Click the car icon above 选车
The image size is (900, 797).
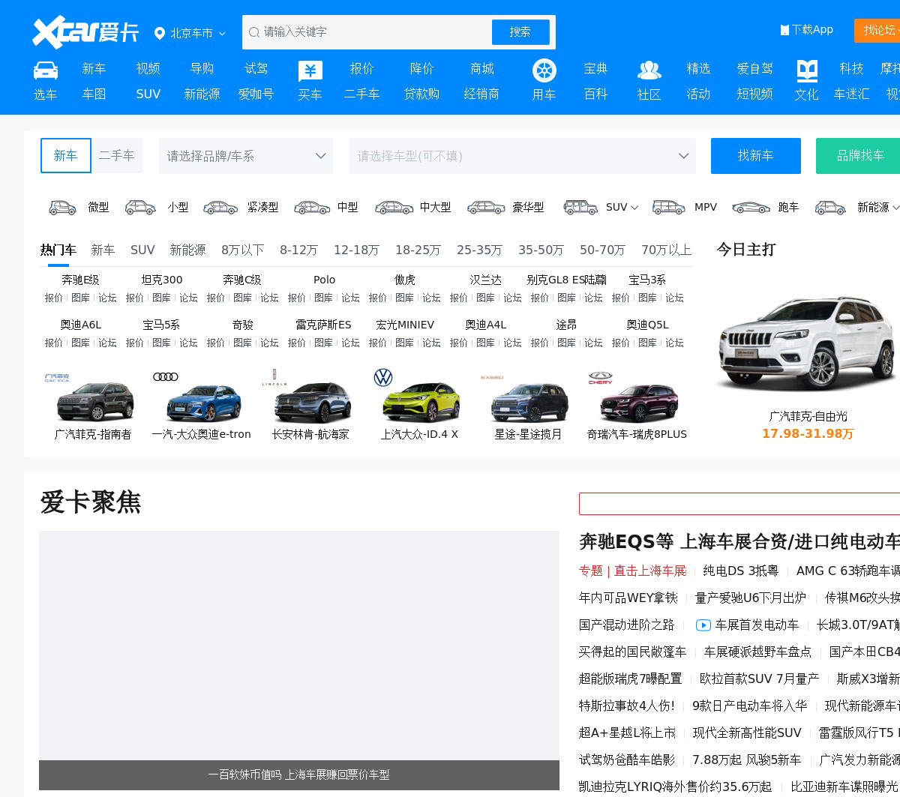click(46, 70)
